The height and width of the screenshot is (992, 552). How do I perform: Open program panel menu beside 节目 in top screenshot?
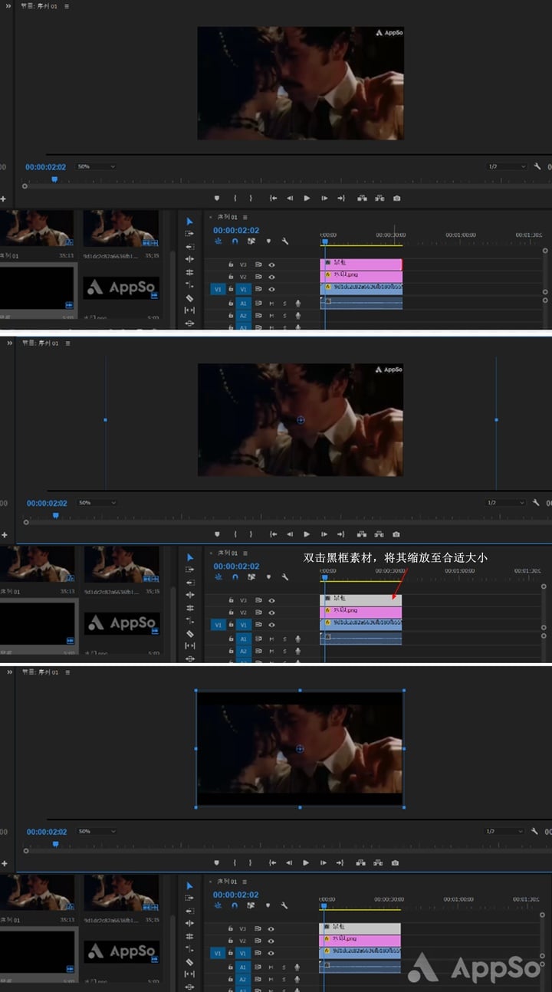[67, 6]
